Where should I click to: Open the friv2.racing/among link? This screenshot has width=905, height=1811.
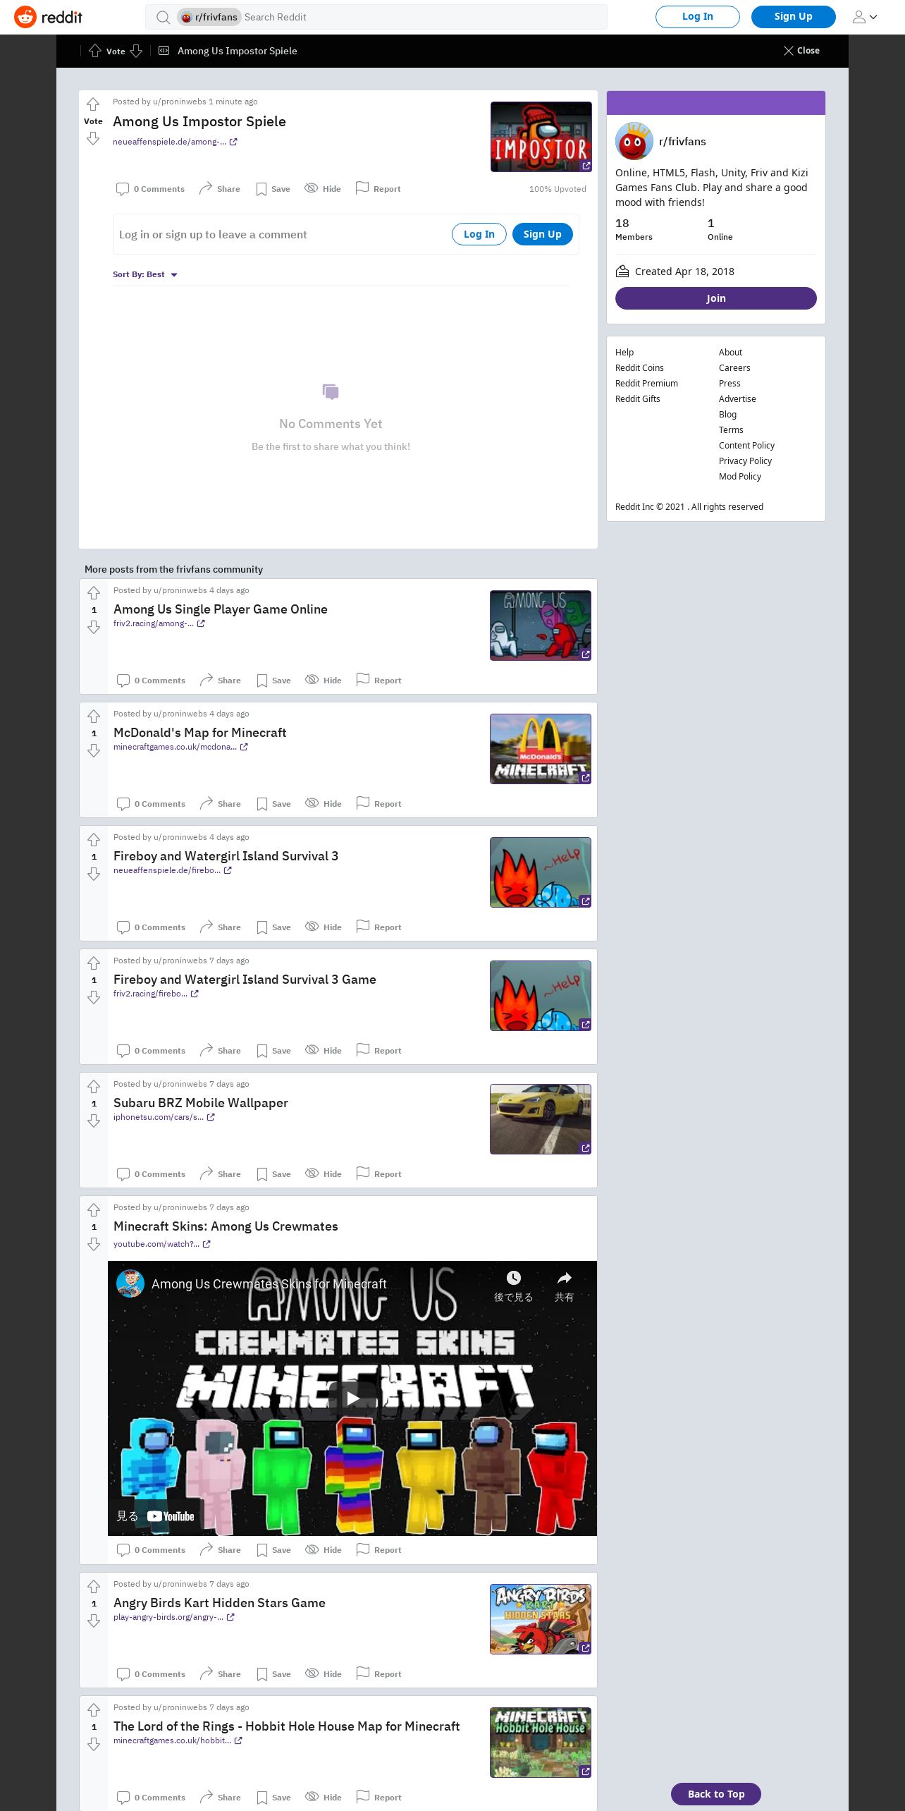tap(159, 623)
